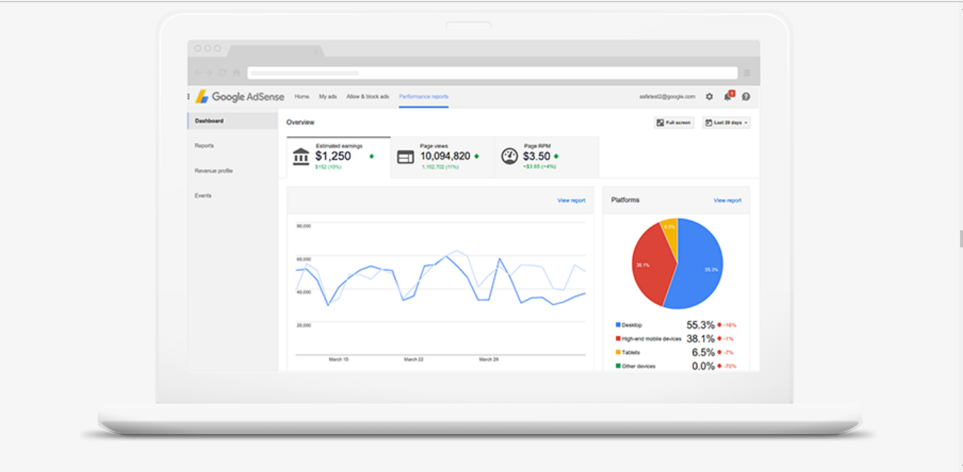This screenshot has height=472, width=963.
Task: Open the Last 28 days date range dropdown
Action: 726,122
